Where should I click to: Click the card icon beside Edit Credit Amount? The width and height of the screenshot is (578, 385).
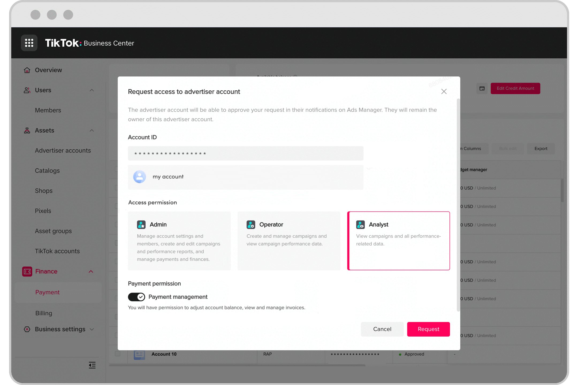click(x=482, y=88)
